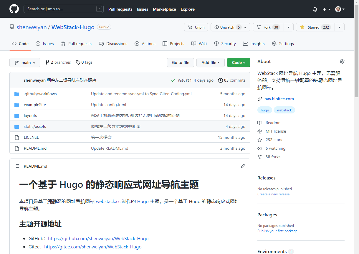
Task: Unpin the repository
Action: click(x=196, y=27)
